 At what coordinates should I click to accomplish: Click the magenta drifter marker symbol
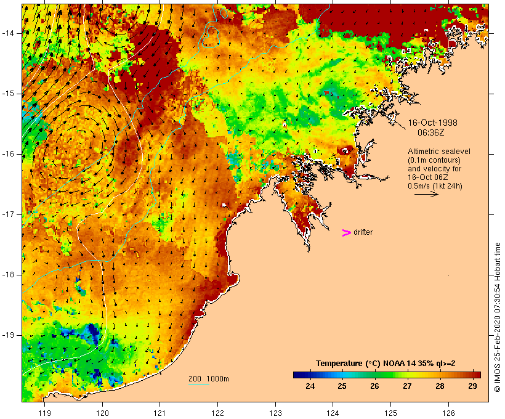347,233
